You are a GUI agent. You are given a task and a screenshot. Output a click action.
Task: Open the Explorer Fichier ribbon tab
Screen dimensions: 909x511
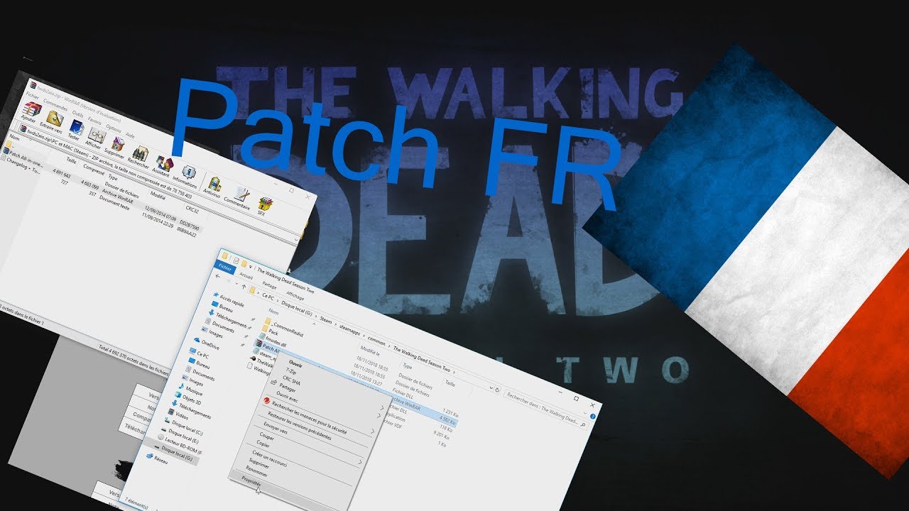pyautogui.click(x=226, y=268)
